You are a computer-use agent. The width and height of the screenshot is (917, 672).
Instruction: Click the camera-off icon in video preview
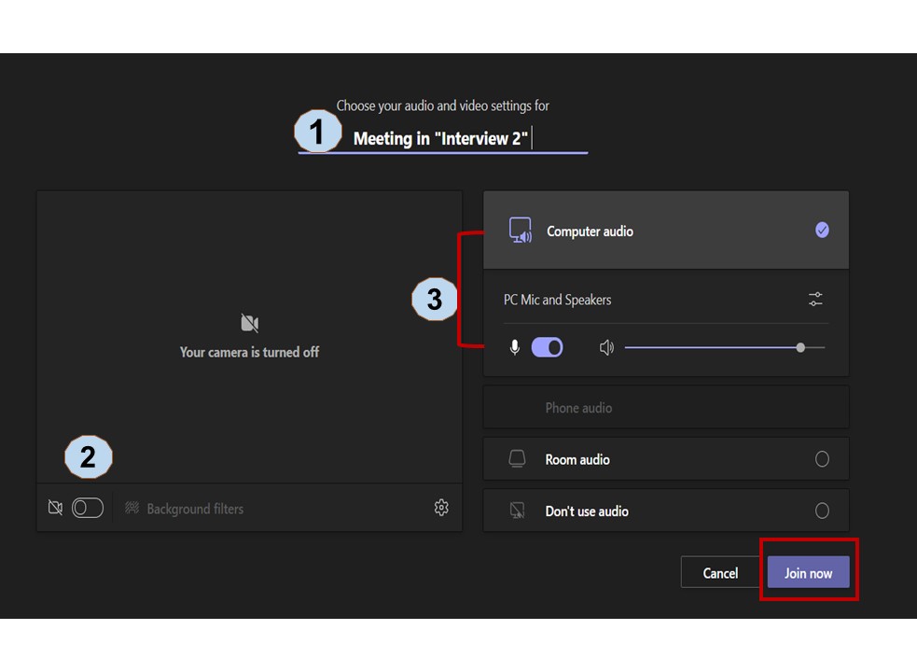click(249, 324)
